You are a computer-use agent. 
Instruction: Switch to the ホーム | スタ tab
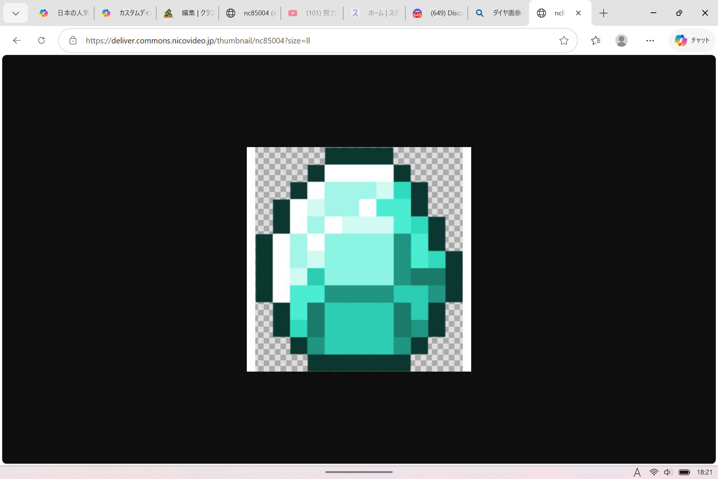point(375,13)
